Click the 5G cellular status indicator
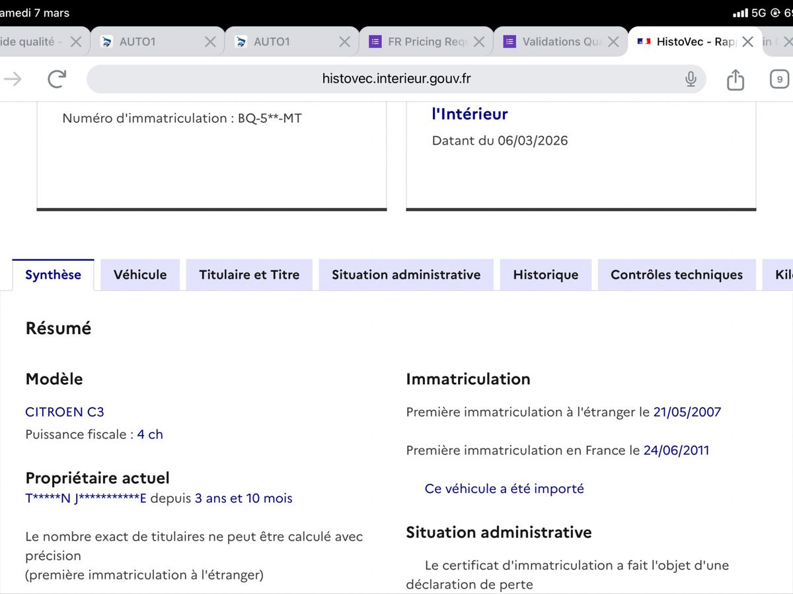 pos(759,13)
